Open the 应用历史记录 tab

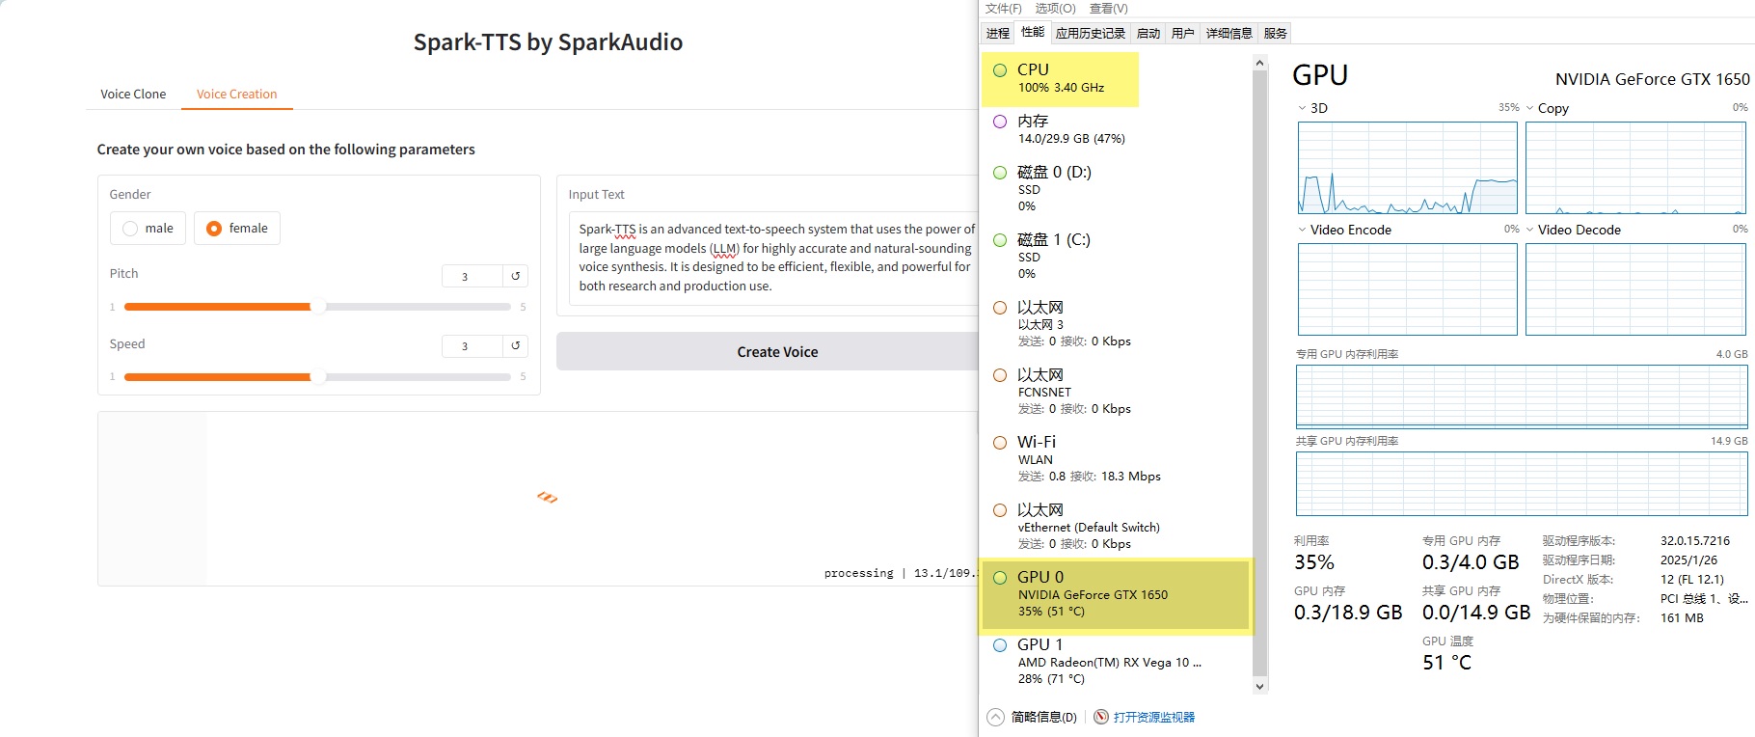pyautogui.click(x=1091, y=33)
